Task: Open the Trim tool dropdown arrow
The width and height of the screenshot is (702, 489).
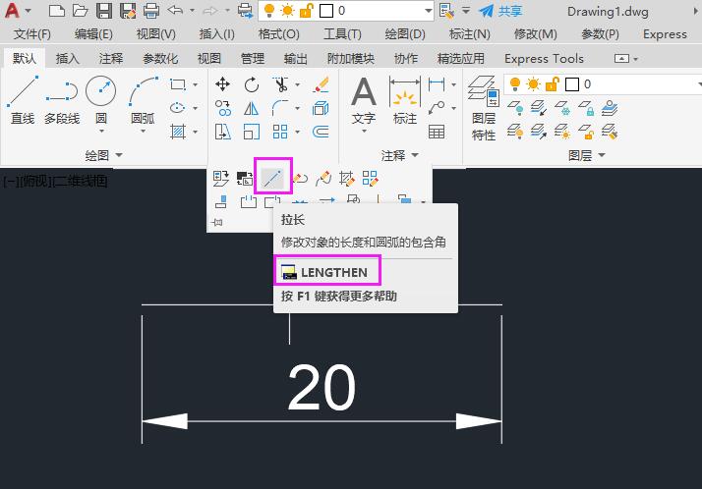Action: coord(297,84)
